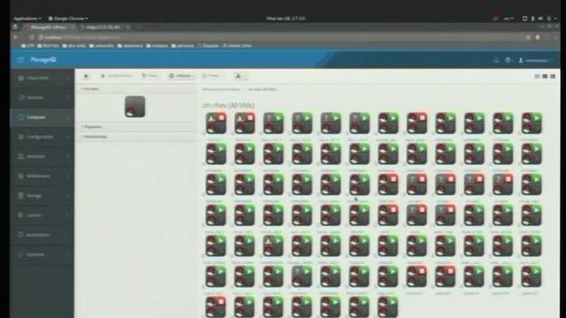Switch to grid view
This screenshot has height=318, width=566.
(x=537, y=76)
